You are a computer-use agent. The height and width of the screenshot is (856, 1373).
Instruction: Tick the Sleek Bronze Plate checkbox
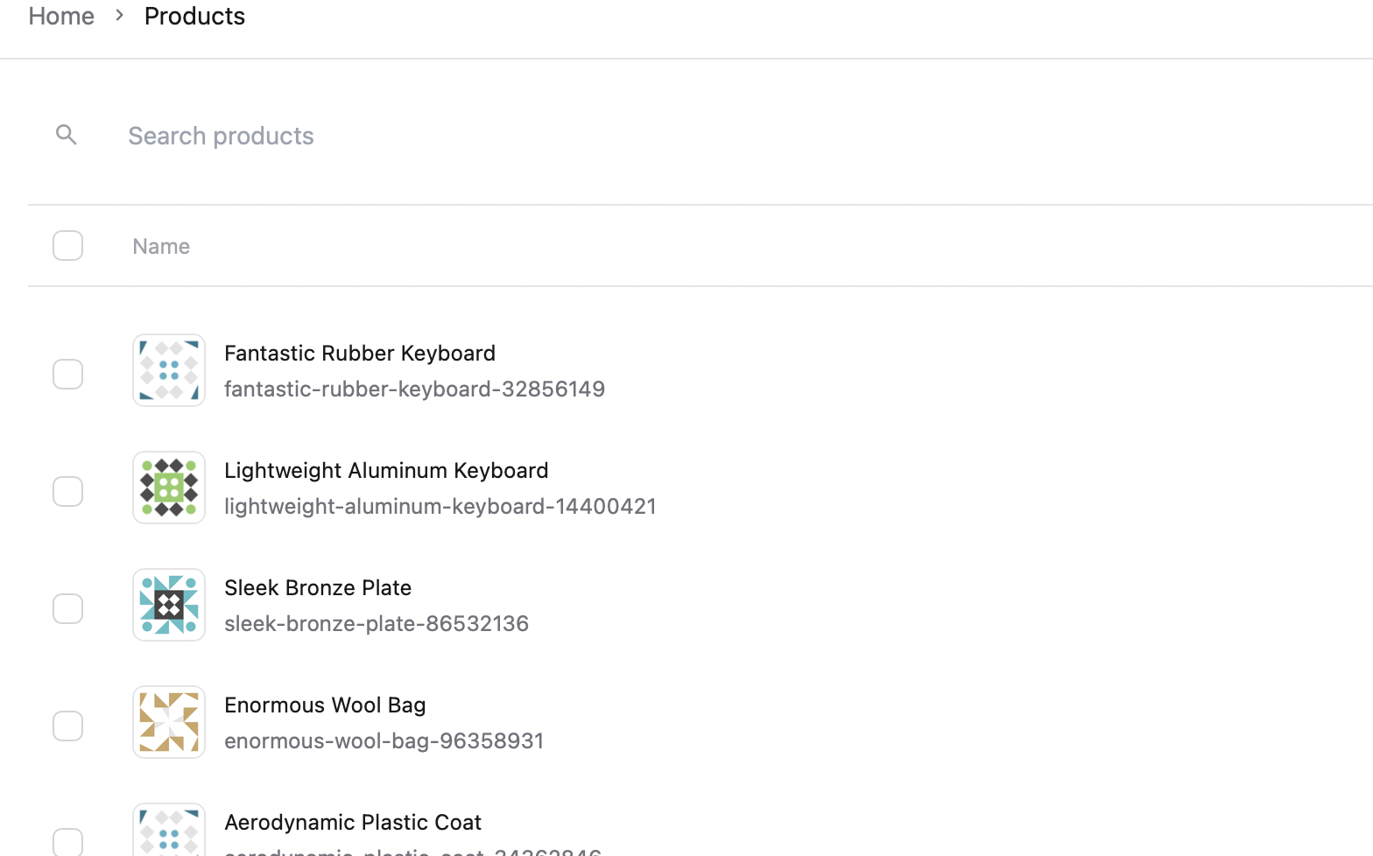pos(68,609)
